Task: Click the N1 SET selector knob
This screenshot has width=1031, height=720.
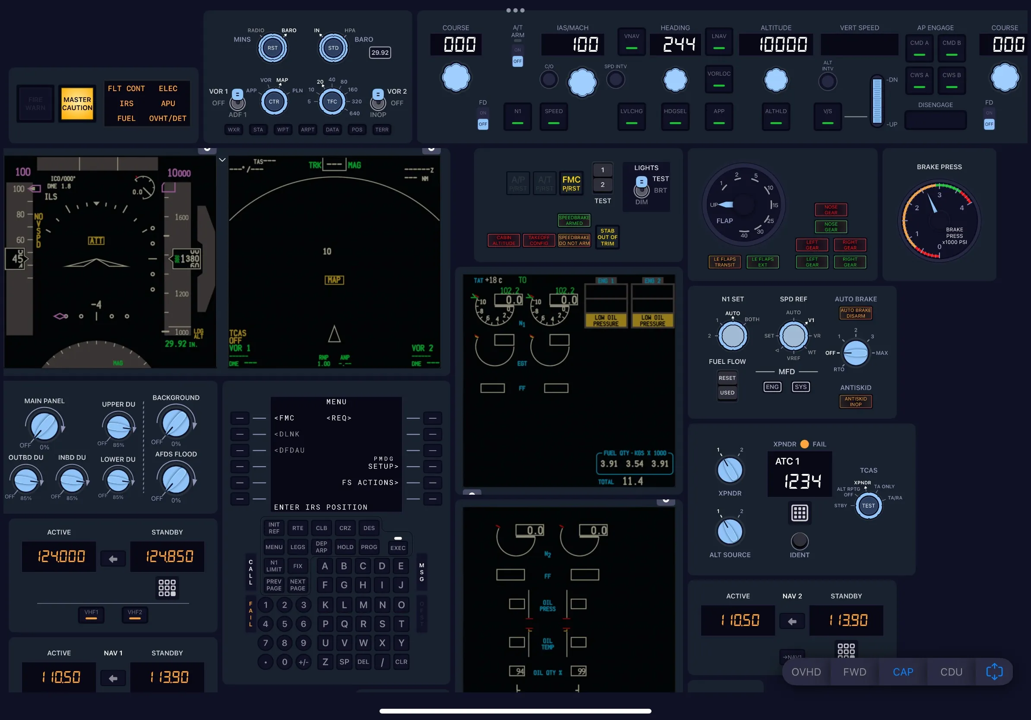Action: (732, 336)
